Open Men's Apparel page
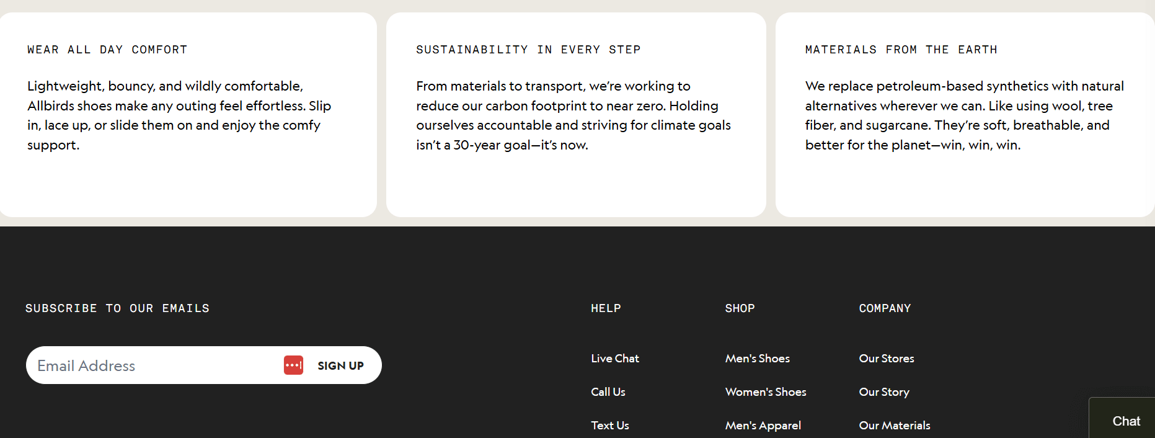 (x=763, y=426)
